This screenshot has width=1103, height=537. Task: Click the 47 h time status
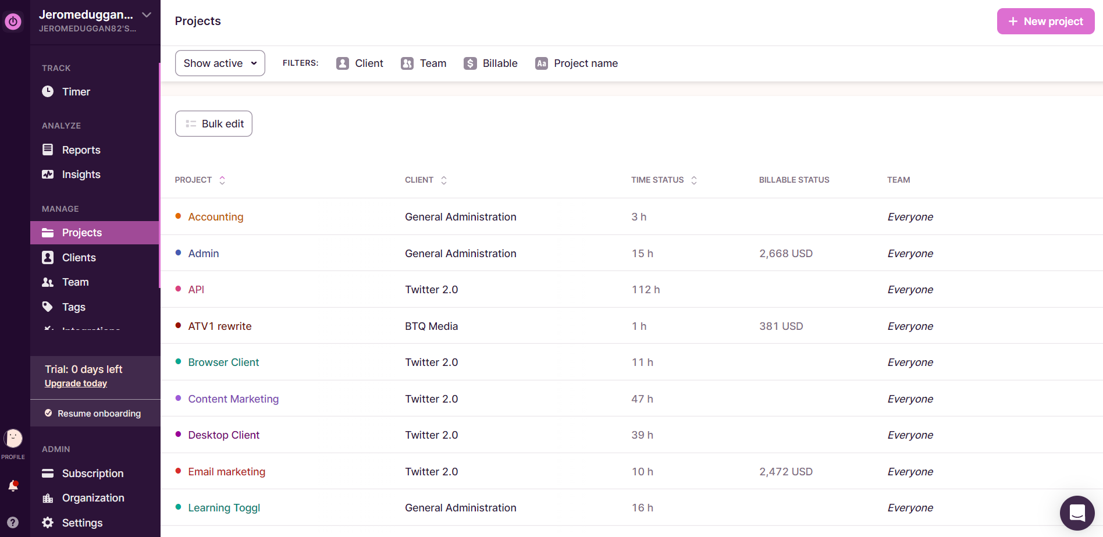tap(642, 399)
